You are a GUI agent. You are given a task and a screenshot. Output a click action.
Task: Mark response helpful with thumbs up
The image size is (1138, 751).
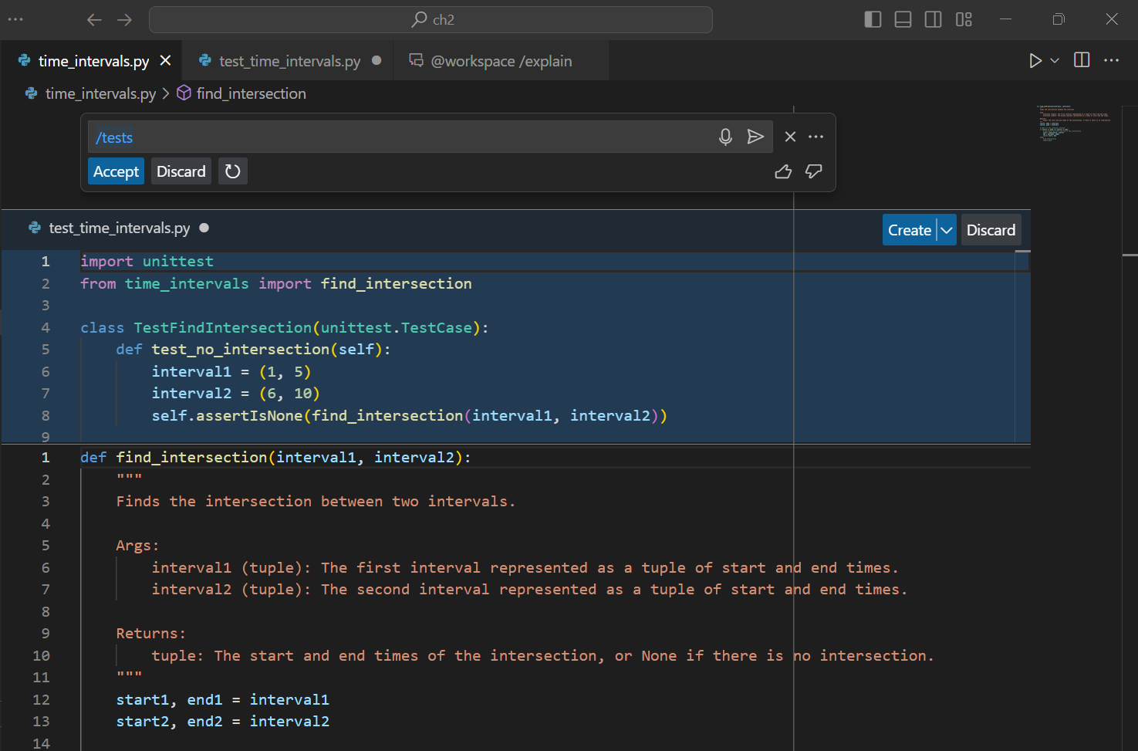[x=783, y=171]
